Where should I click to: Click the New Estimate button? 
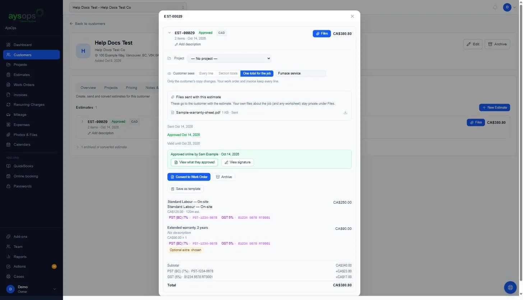(495, 108)
